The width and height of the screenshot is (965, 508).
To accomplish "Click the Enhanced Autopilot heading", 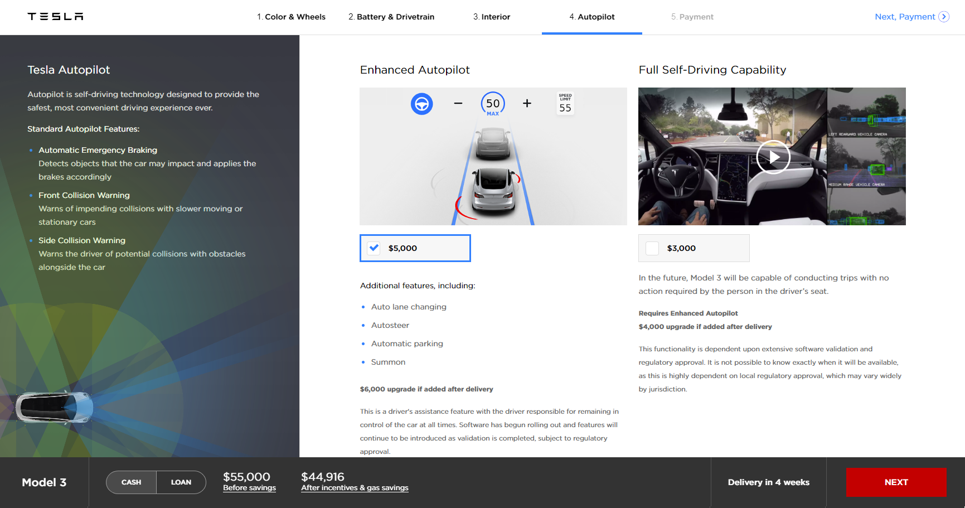I will (415, 70).
